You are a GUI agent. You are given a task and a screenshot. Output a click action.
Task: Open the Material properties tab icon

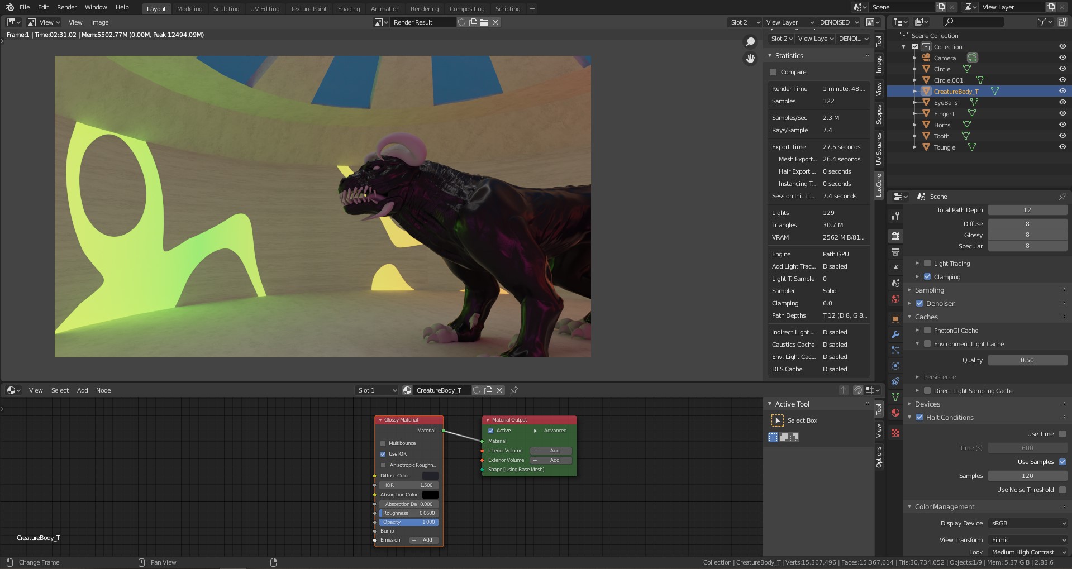895,413
